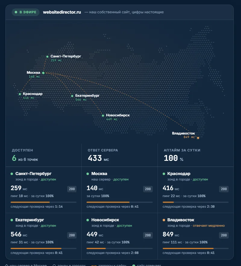Screen dimensions: 241x266
Task: Click the 200 status code badge for Владивосток
Action: point(224,235)
